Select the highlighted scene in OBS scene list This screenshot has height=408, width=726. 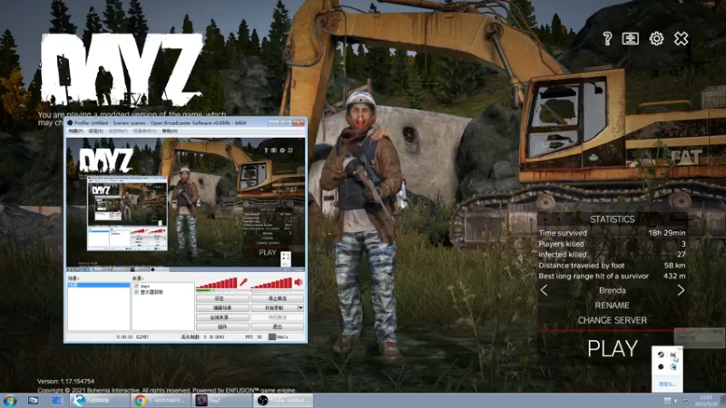(99, 286)
